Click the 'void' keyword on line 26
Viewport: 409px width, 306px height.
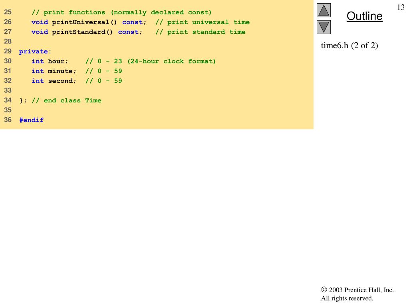(40, 22)
